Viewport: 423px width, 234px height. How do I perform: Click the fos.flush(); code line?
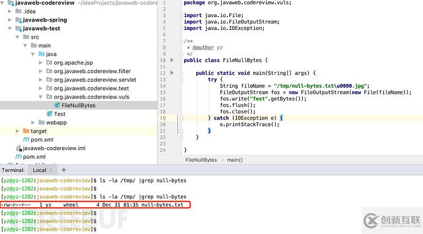237,105
